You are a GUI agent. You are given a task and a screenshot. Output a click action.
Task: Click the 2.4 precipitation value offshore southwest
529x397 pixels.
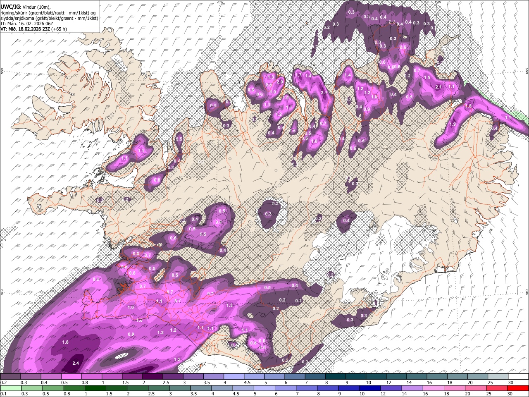(x=76, y=363)
